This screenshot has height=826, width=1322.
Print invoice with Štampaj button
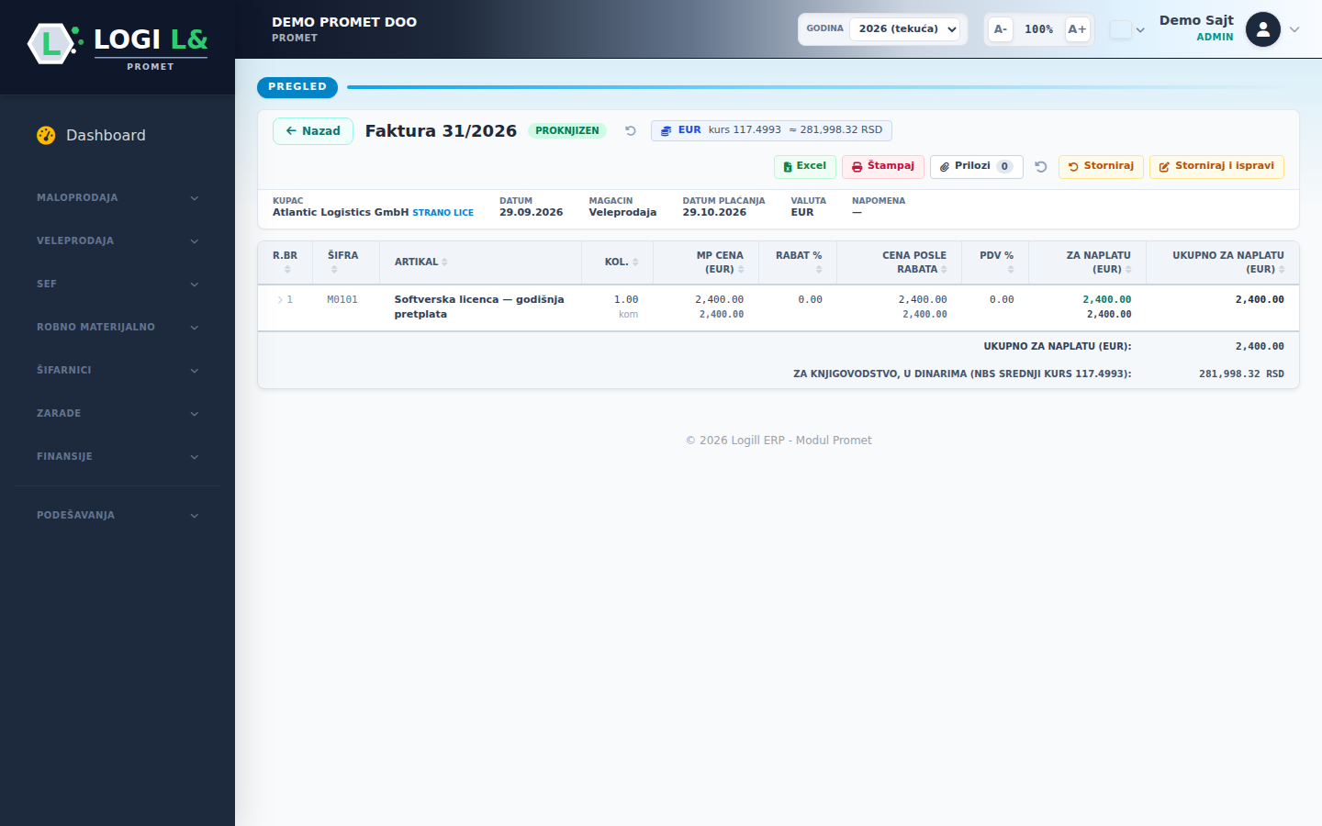(883, 166)
